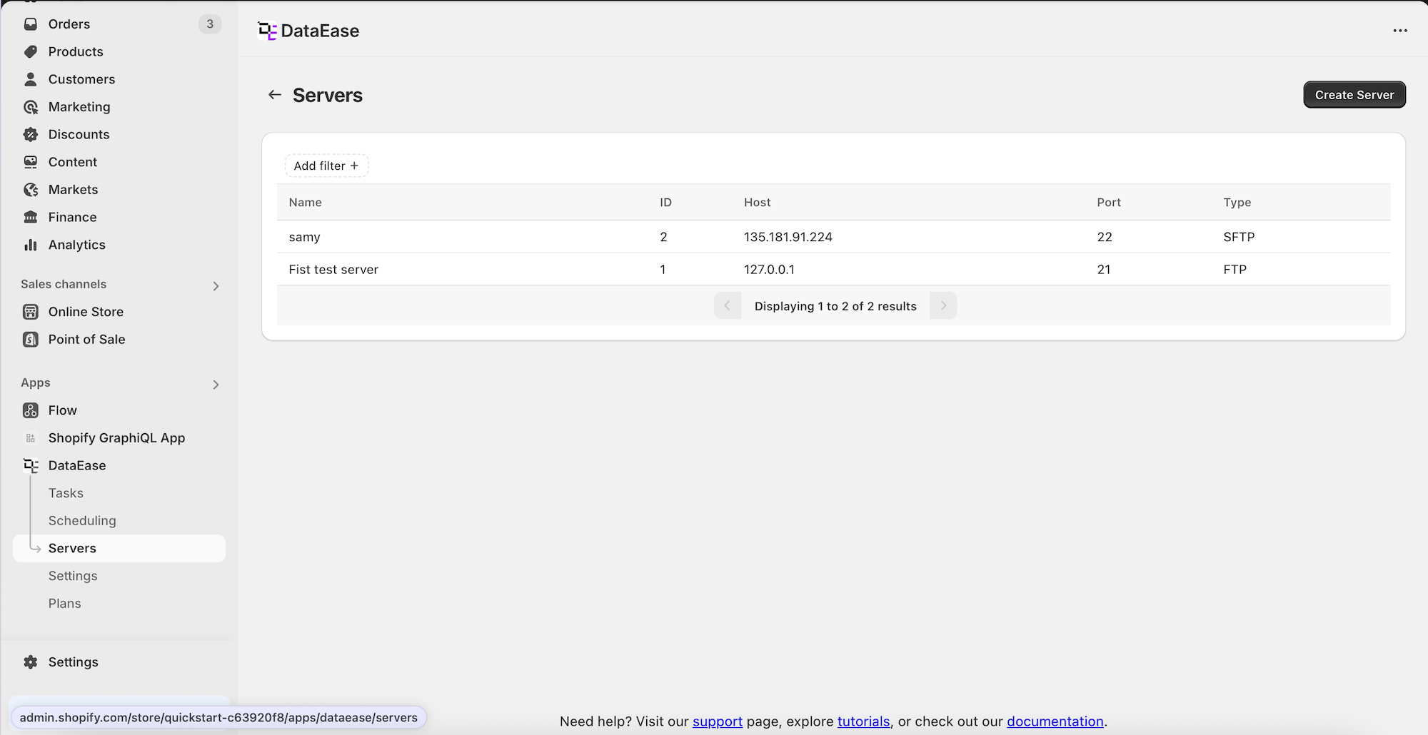Open the DataEase Tasks page
This screenshot has height=735, width=1428.
point(66,493)
